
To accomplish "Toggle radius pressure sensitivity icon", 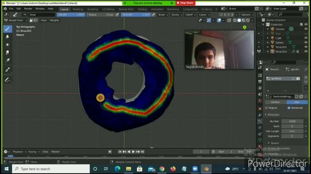I will pos(117,14).
